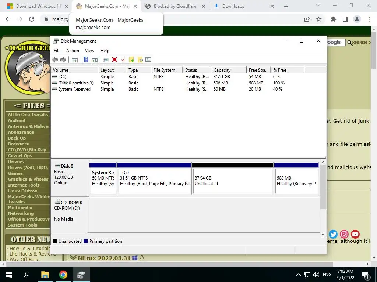The width and height of the screenshot is (377, 282).
Task: Toggle Show/Hide Console Tree toolbar icon
Action: click(x=74, y=60)
